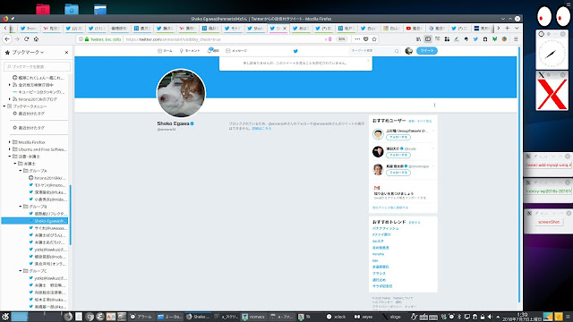
Task: Expand Mozilla Firefox bookmark folder
Action: (x=10, y=142)
